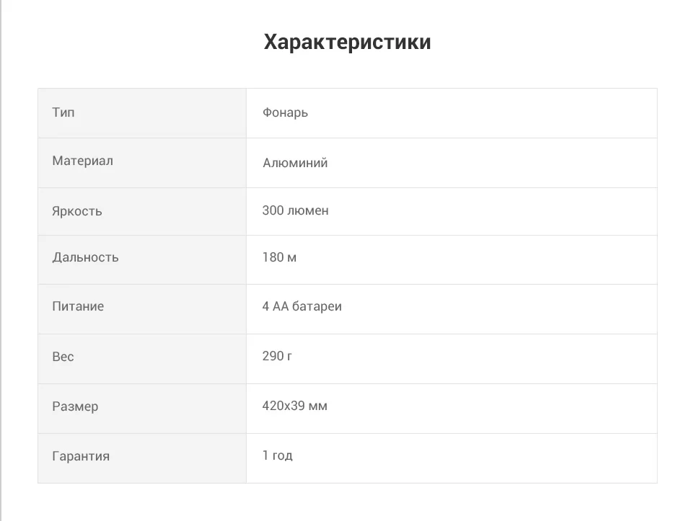This screenshot has height=521, width=694.
Task: Click the 300 люмен value
Action: coord(295,210)
